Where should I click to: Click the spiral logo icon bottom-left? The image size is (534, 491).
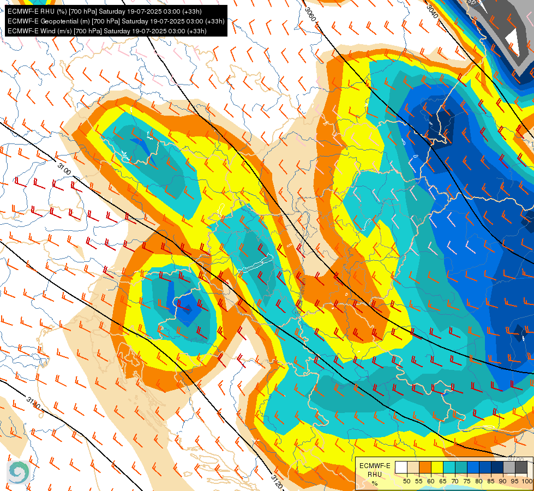click(x=19, y=472)
